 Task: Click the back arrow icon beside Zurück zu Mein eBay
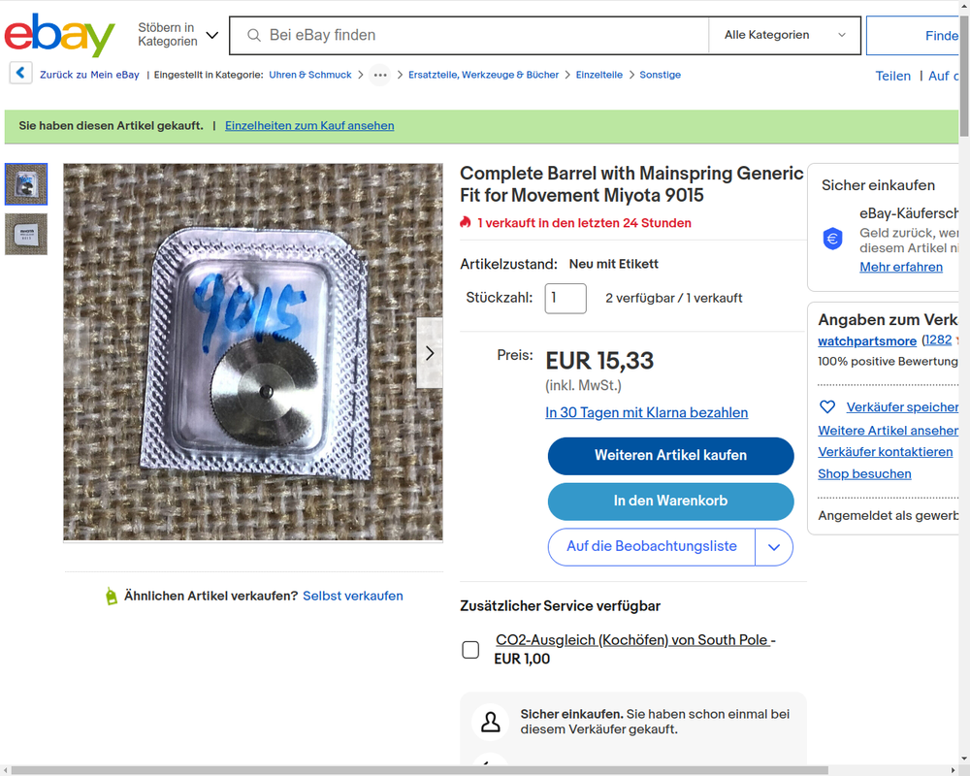pyautogui.click(x=20, y=73)
